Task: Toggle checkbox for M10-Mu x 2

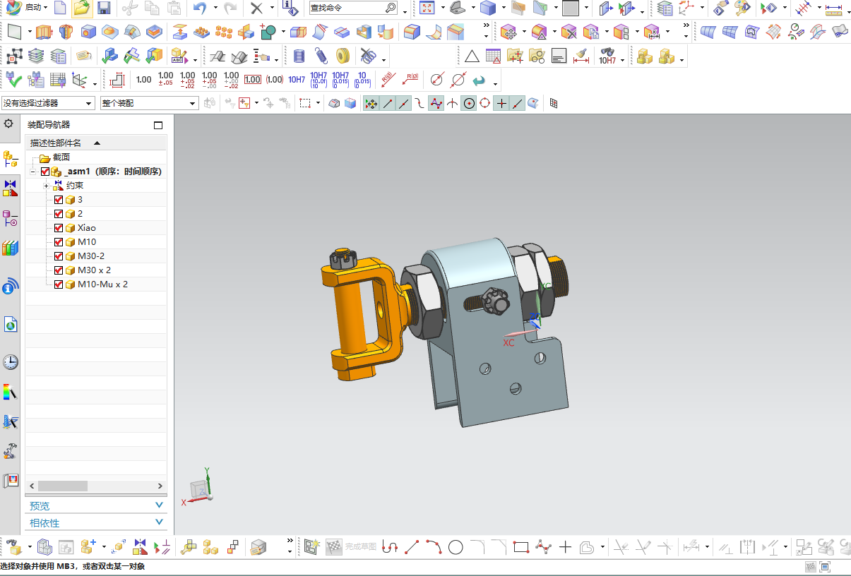Action: click(59, 284)
